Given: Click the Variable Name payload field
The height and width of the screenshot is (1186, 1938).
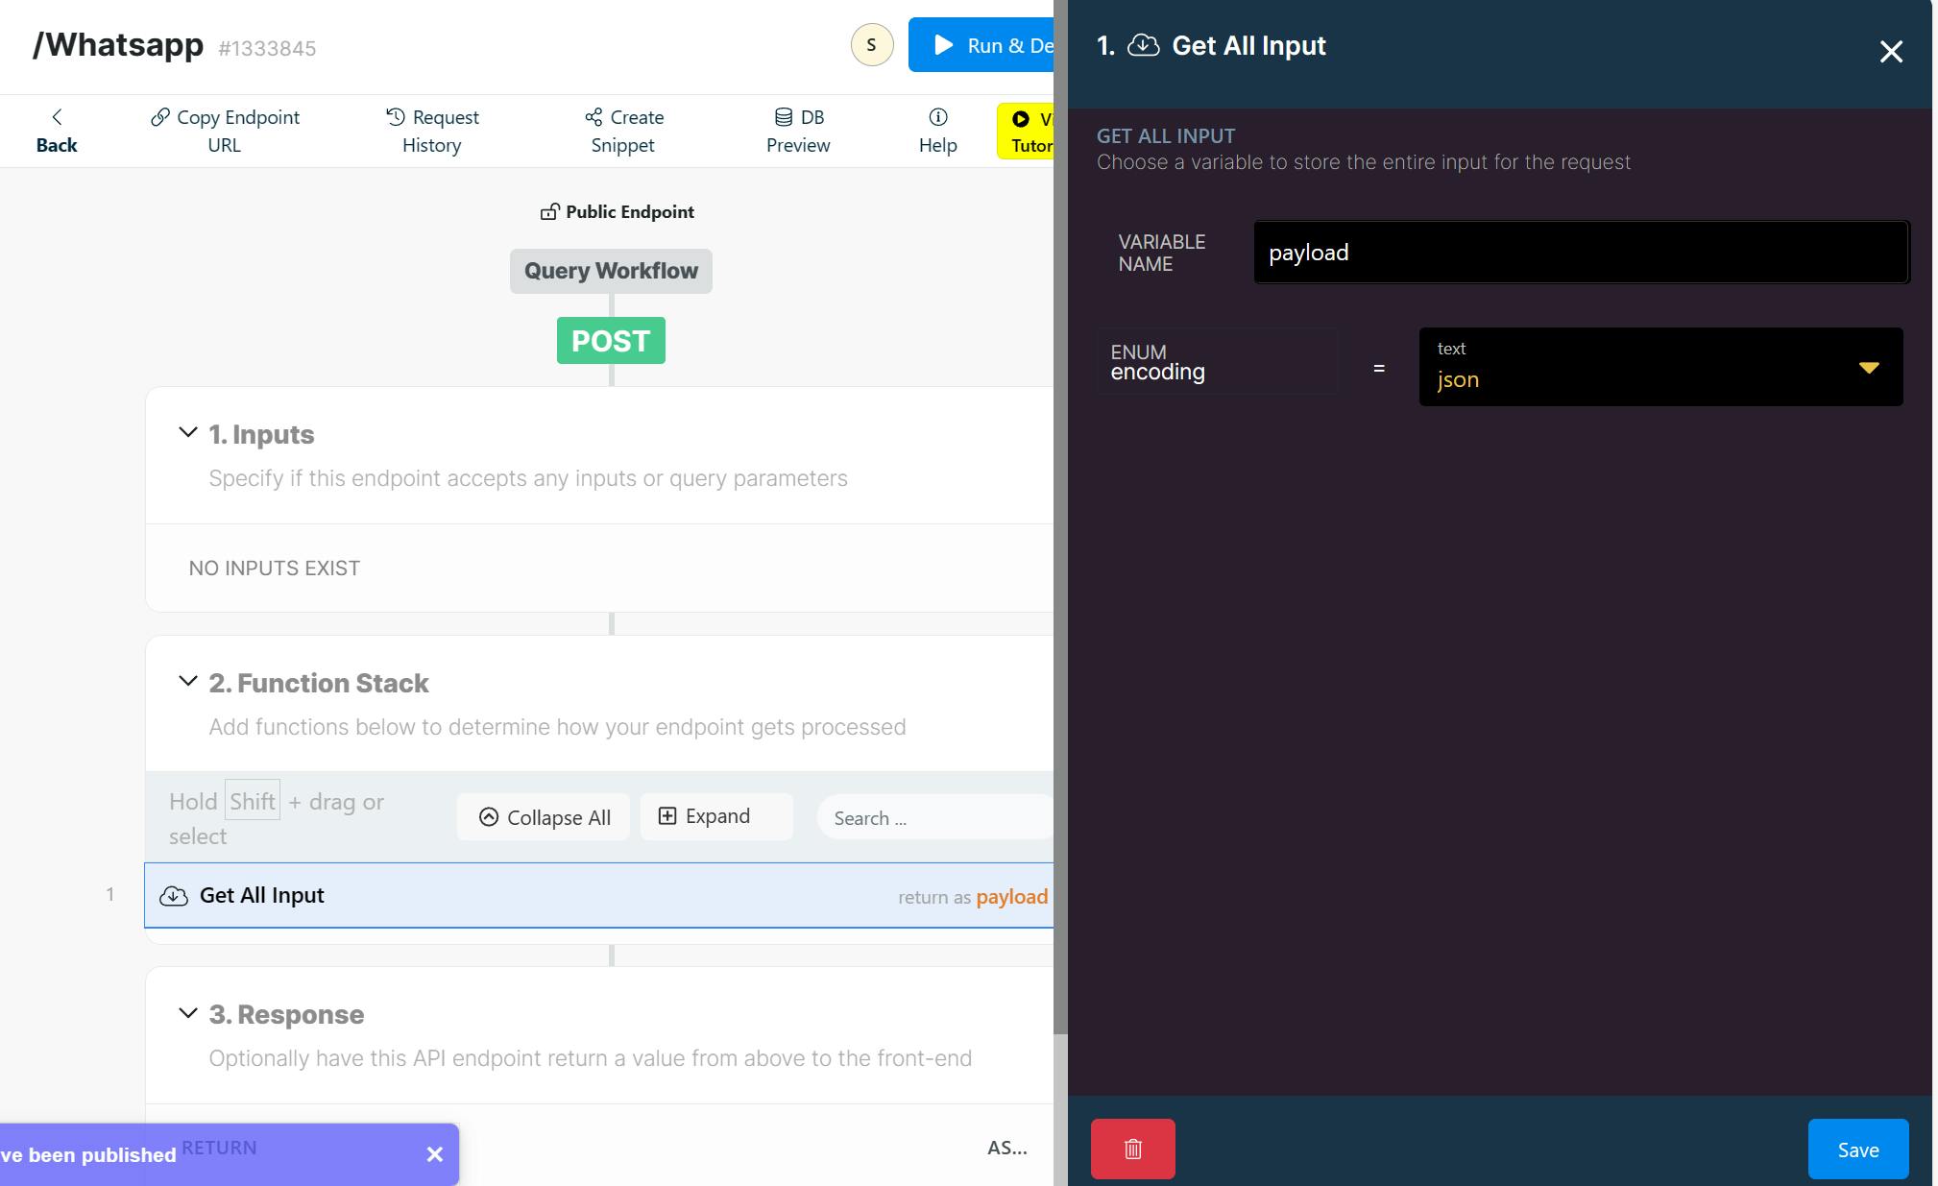Looking at the screenshot, I should [x=1580, y=253].
